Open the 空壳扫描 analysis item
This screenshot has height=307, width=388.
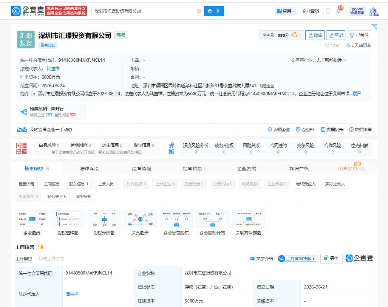pyautogui.click(x=360, y=148)
